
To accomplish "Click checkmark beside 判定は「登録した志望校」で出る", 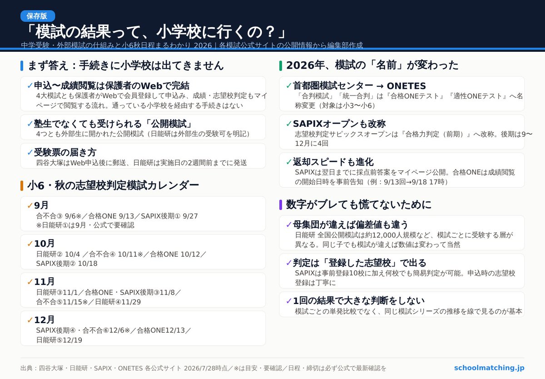I will coord(289,263).
